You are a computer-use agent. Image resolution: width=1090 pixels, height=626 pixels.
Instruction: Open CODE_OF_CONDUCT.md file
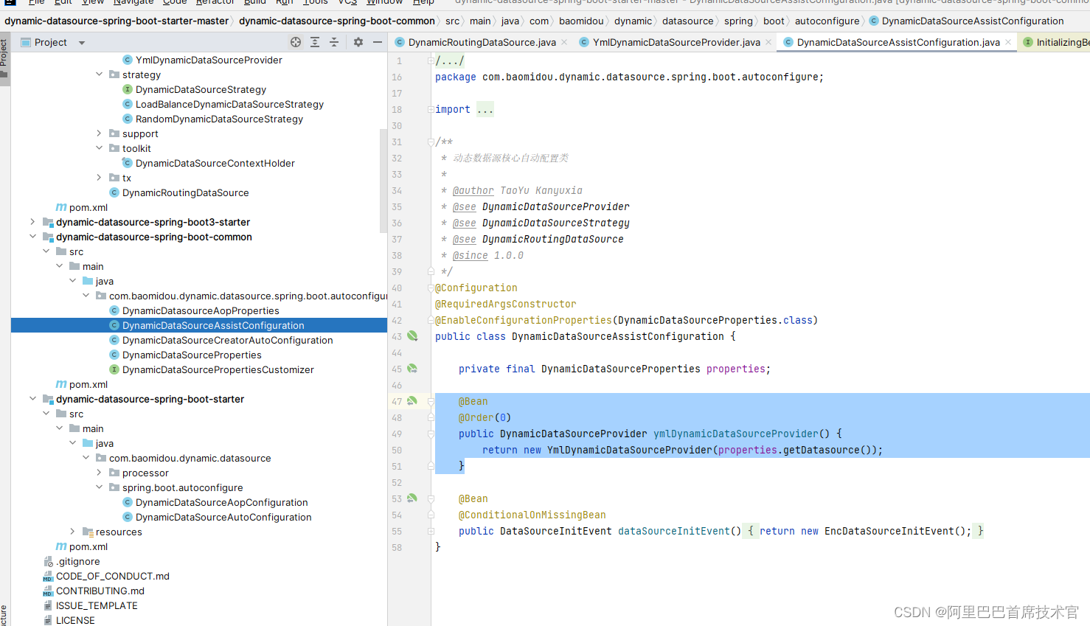click(x=113, y=576)
